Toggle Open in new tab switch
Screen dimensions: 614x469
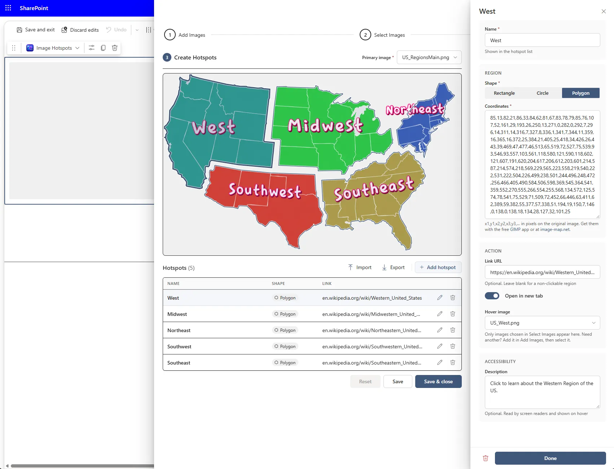492,296
